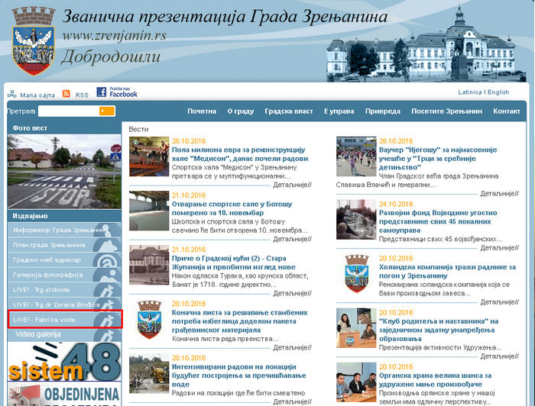
Task: Click the meeting table thumbnail
Action: click(x=356, y=219)
